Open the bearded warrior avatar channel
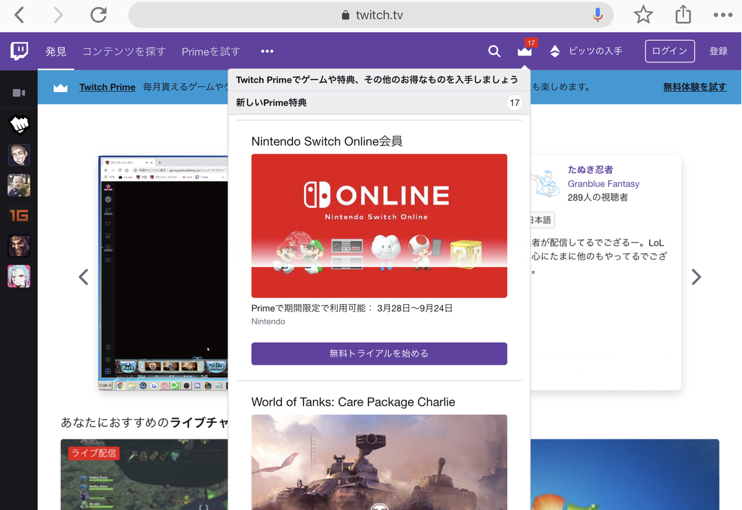Viewport: 742px width, 510px height. click(19, 246)
